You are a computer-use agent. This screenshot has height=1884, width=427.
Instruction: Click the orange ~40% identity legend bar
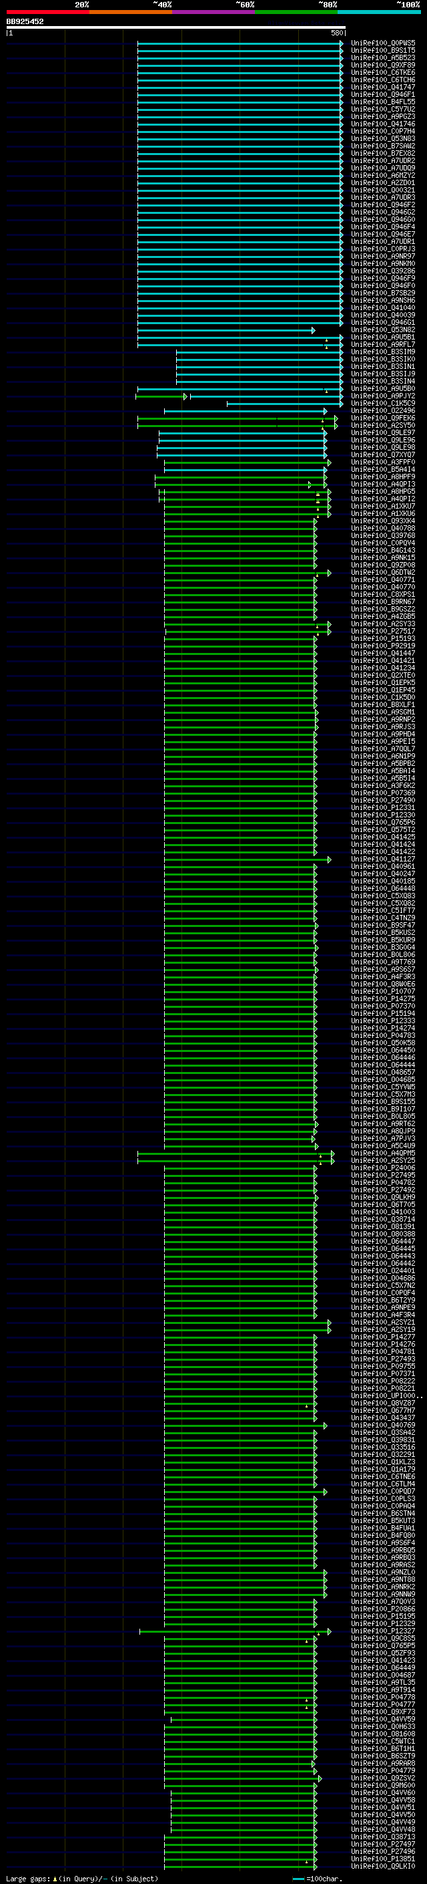pos(131,13)
